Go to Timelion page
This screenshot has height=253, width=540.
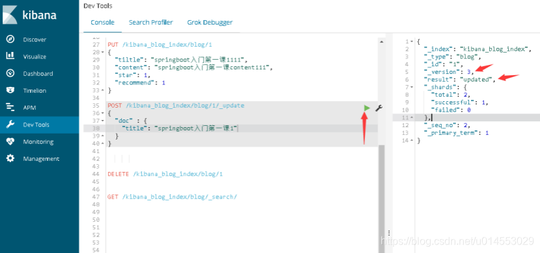click(34, 91)
